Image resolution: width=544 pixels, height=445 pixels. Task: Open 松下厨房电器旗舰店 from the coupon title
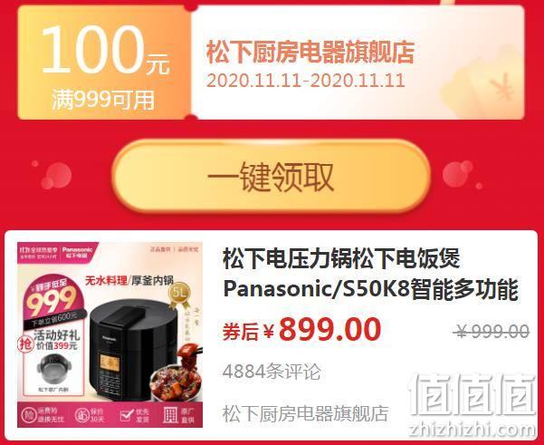point(310,52)
